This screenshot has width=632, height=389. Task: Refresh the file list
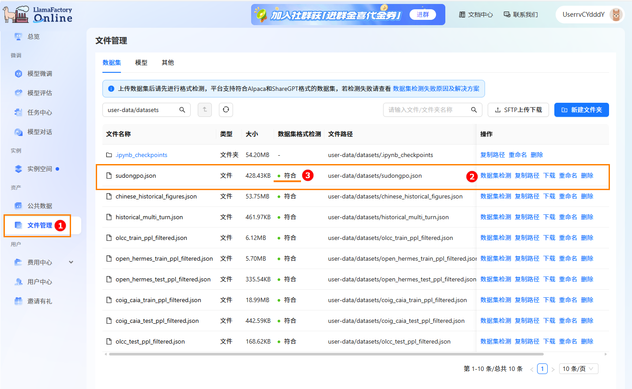(x=226, y=109)
